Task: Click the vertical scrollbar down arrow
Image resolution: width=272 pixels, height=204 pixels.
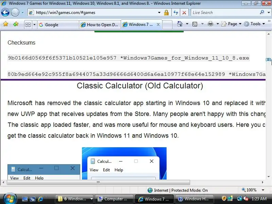Action: point(269,177)
